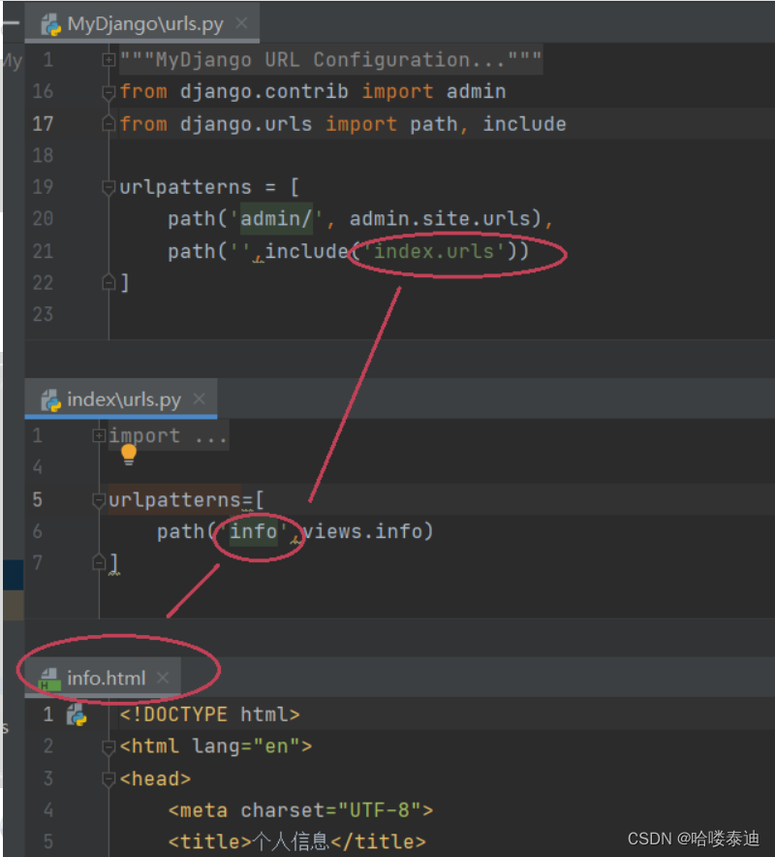This screenshot has width=775, height=857.
Task: Click the <!DOCTYPE html> line
Action: coord(209,714)
